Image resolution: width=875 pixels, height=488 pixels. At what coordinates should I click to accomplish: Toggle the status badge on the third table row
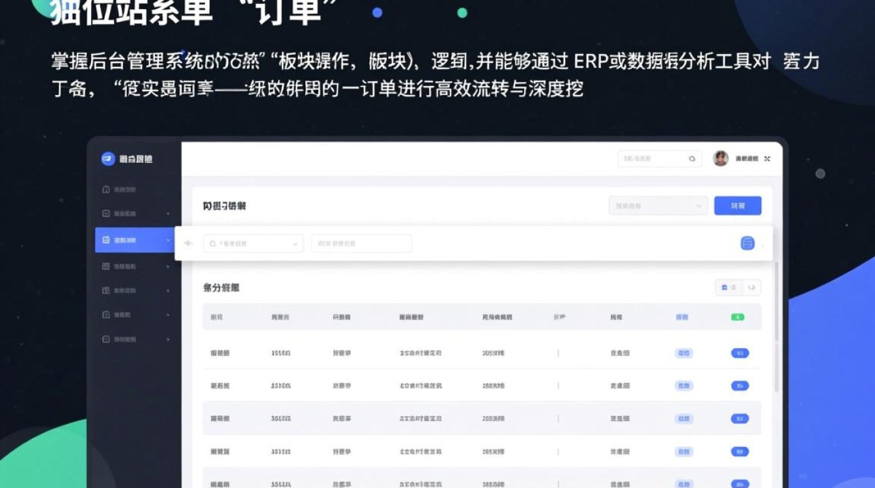click(x=683, y=418)
